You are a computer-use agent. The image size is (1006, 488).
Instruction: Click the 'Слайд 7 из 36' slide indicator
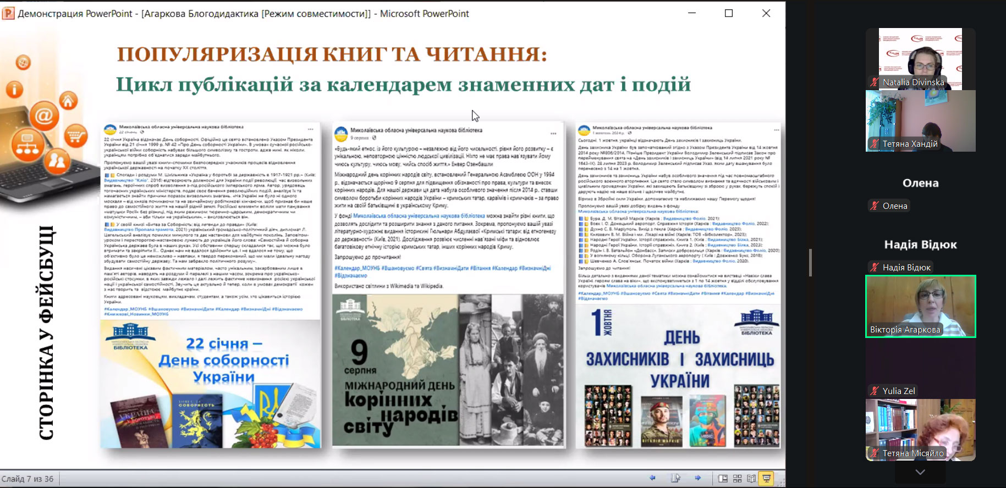point(28,479)
